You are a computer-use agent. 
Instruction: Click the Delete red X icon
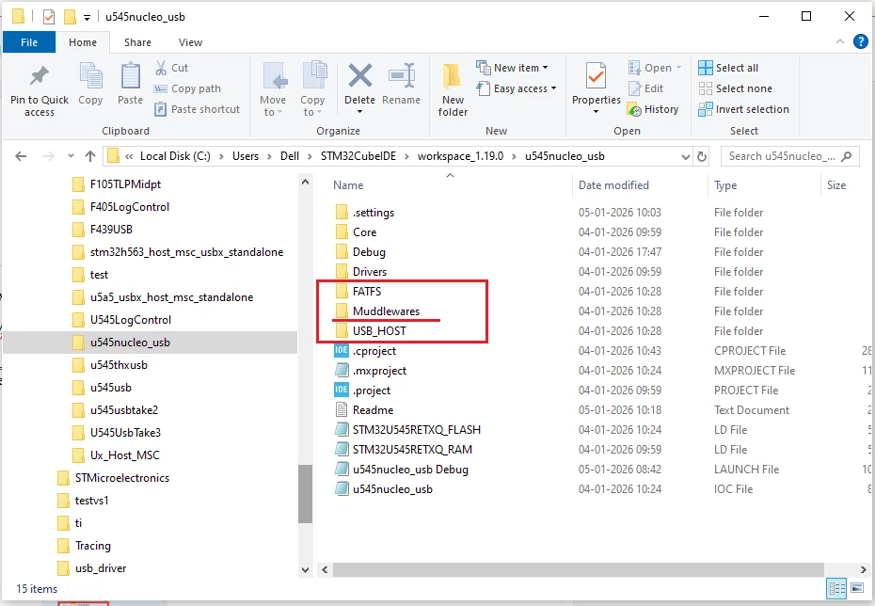360,76
